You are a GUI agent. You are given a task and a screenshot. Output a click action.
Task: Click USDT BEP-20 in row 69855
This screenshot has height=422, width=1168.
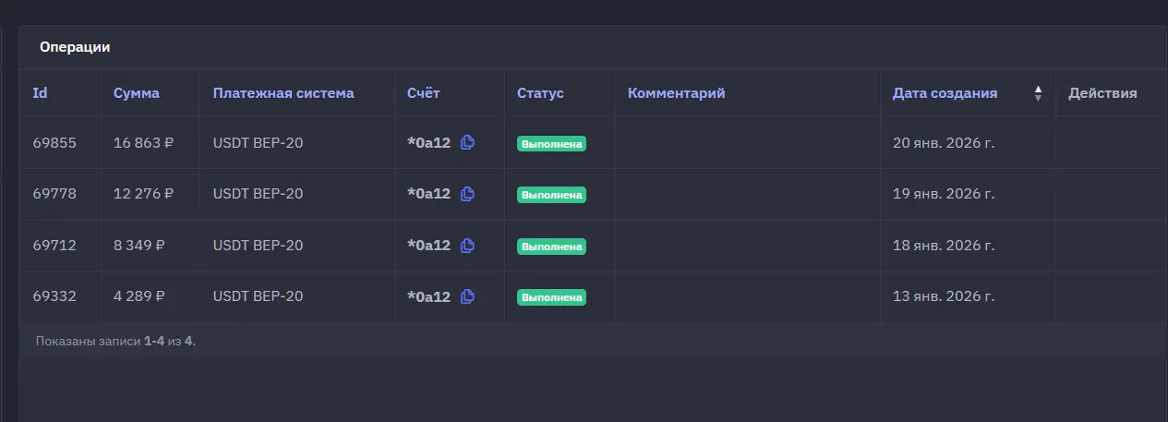(x=258, y=143)
